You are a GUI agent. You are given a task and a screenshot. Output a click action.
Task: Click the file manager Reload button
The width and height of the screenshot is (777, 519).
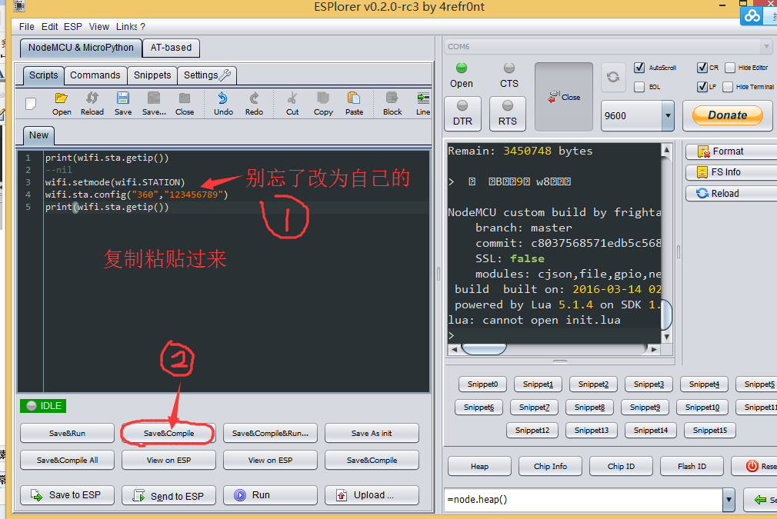(731, 193)
